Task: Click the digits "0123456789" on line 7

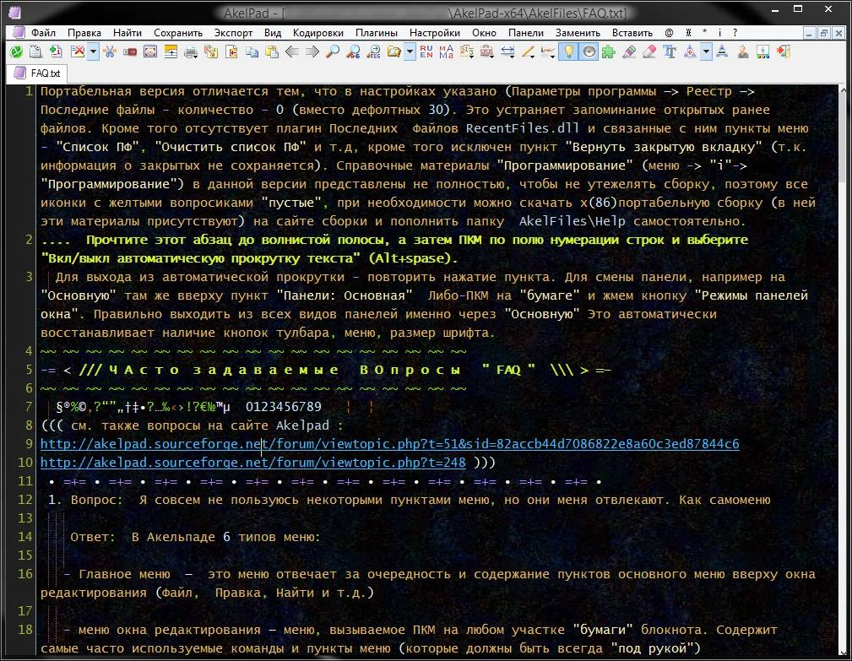Action: (283, 407)
